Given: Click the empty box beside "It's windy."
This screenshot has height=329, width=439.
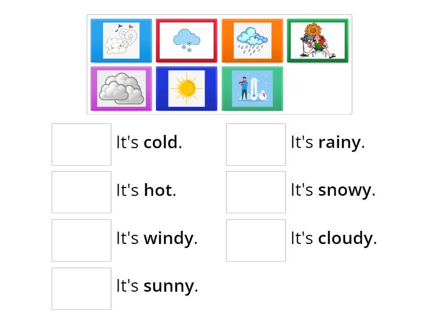Looking at the screenshot, I should pos(81,240).
